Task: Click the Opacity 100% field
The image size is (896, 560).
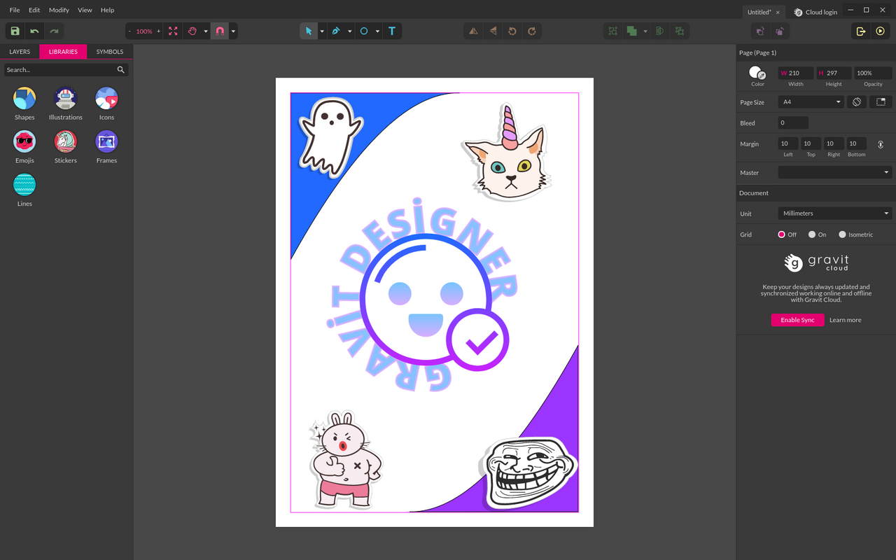Action: 872,73
